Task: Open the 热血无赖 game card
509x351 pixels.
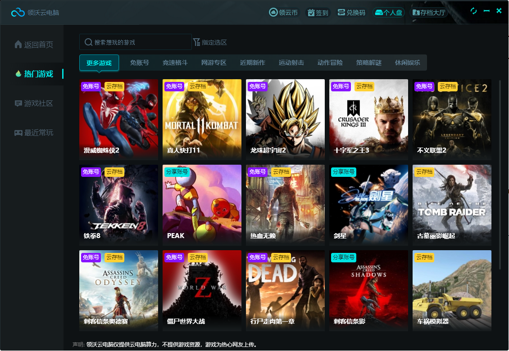Action: (x=285, y=205)
